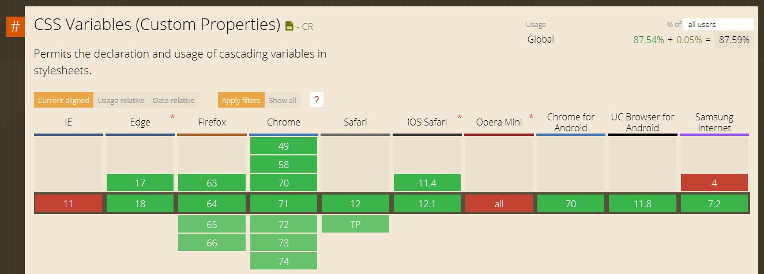
Task: Click the 0.05% partial support value
Action: pyautogui.click(x=689, y=40)
